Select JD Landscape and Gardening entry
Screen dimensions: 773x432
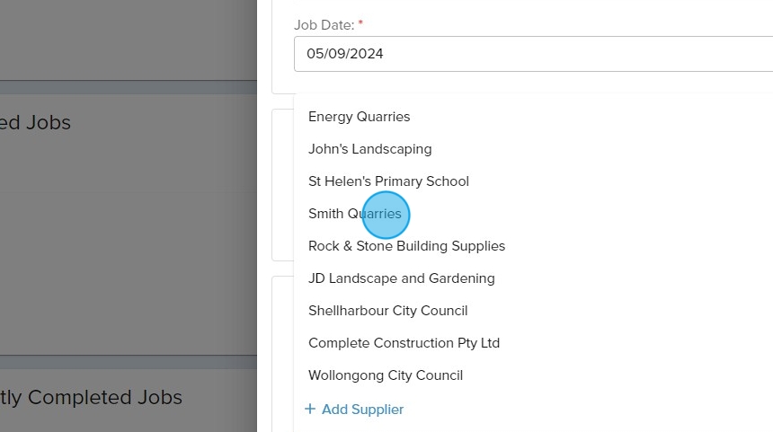[x=401, y=278]
